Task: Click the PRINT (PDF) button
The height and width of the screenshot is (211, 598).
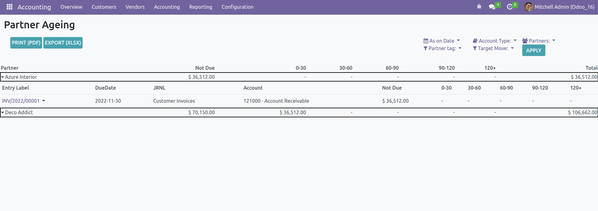Action: (26, 43)
